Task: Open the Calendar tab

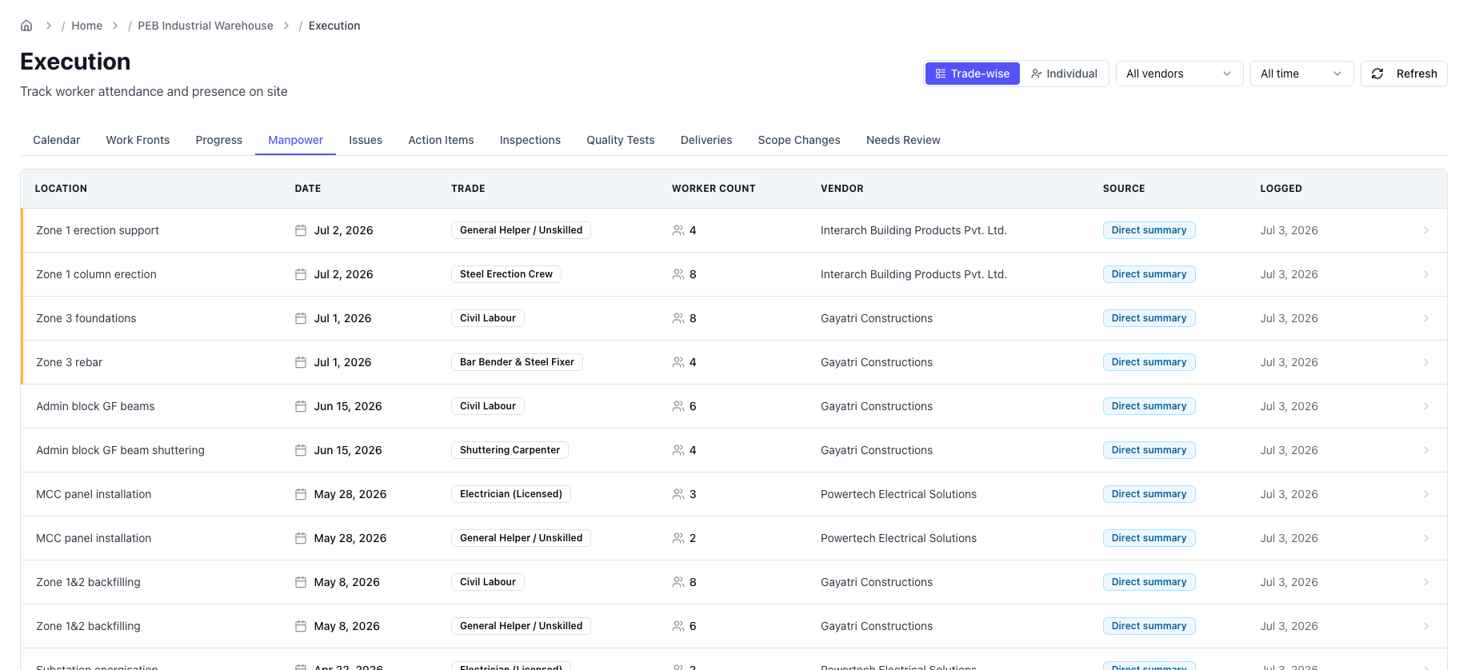Action: pos(57,140)
